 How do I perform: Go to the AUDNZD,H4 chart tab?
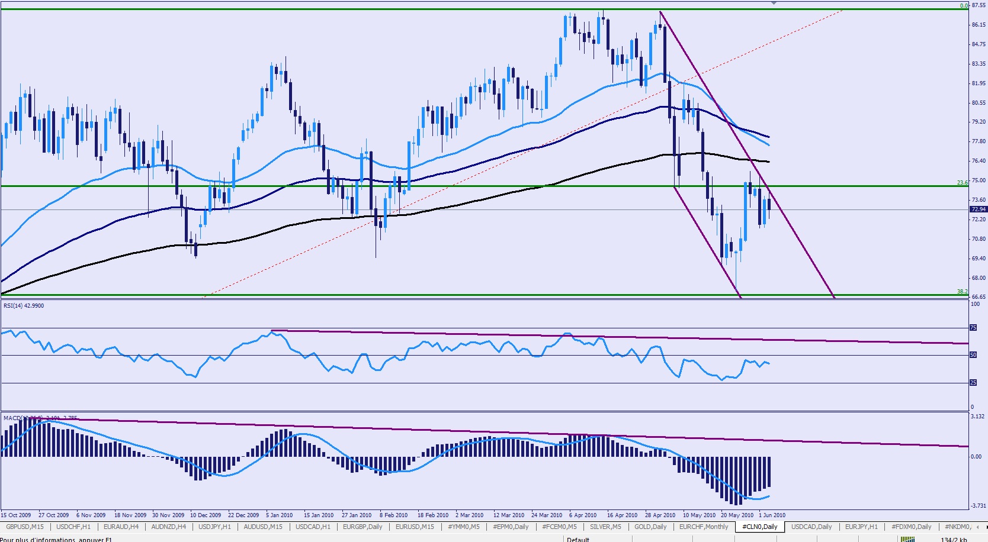169,527
